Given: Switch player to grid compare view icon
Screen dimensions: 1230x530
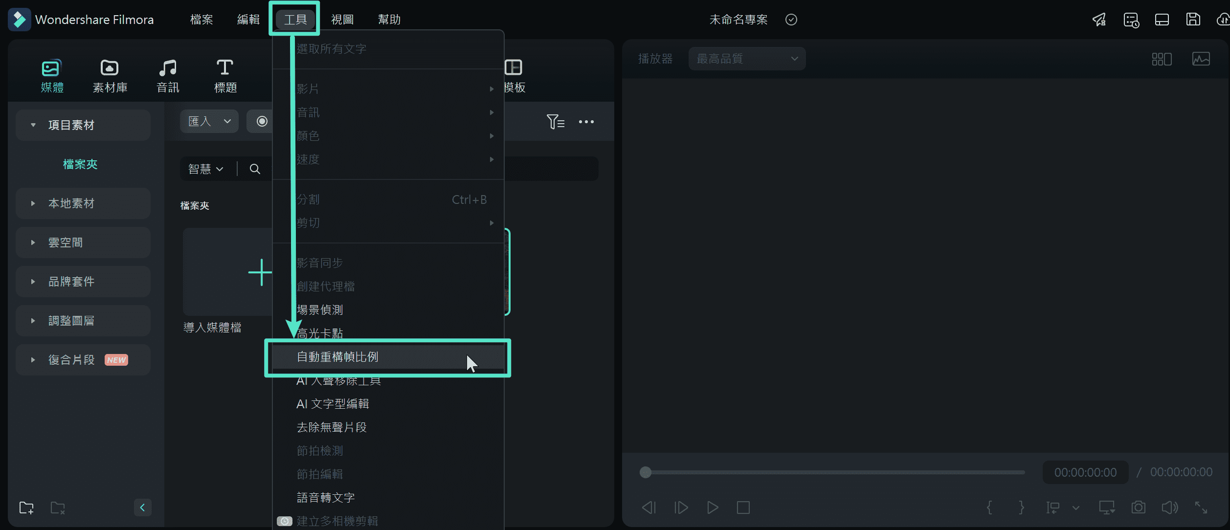Looking at the screenshot, I should (1162, 59).
